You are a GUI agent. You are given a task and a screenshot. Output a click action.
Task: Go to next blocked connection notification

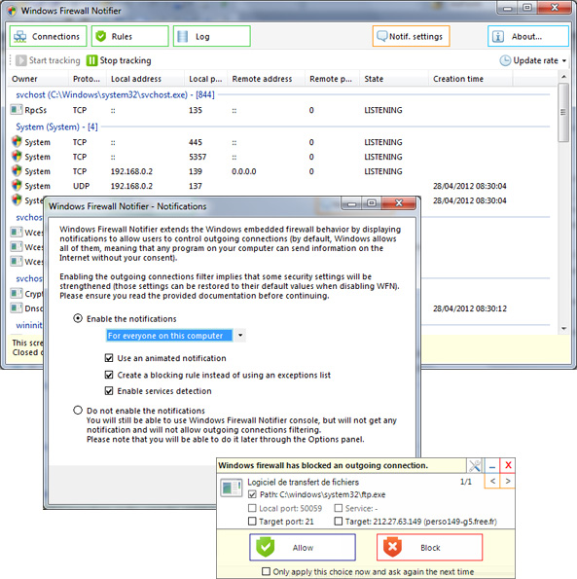[508, 481]
